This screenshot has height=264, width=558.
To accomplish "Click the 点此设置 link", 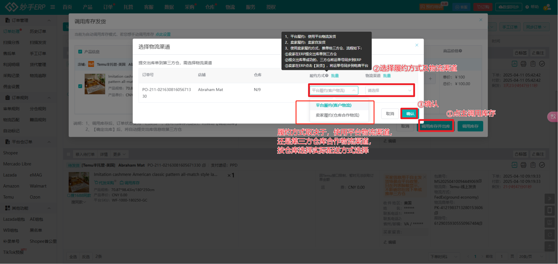I will pyautogui.click(x=163, y=34).
